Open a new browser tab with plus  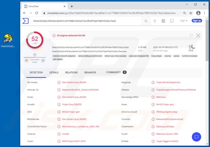click(x=72, y=6)
